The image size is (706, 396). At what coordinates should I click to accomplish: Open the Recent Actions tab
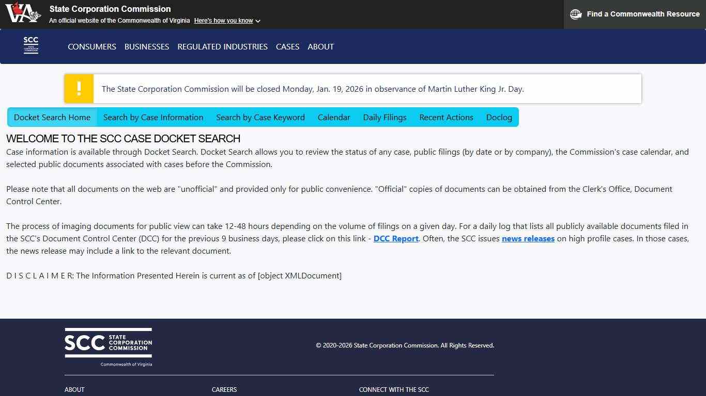pyautogui.click(x=446, y=117)
